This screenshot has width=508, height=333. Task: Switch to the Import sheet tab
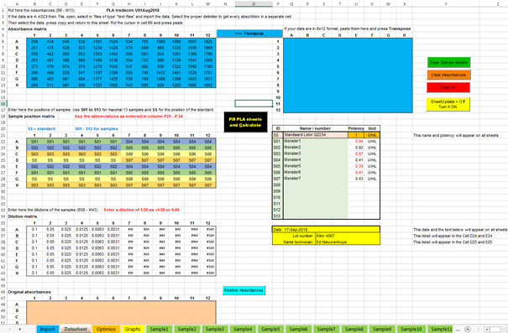[47, 329]
